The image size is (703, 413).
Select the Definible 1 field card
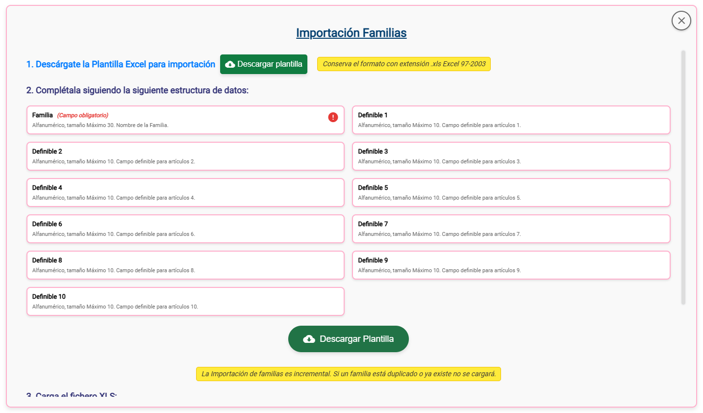[511, 120]
